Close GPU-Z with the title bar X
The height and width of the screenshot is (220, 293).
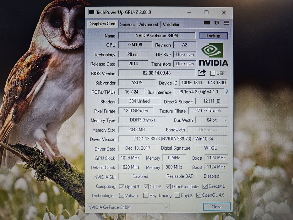tap(224, 13)
